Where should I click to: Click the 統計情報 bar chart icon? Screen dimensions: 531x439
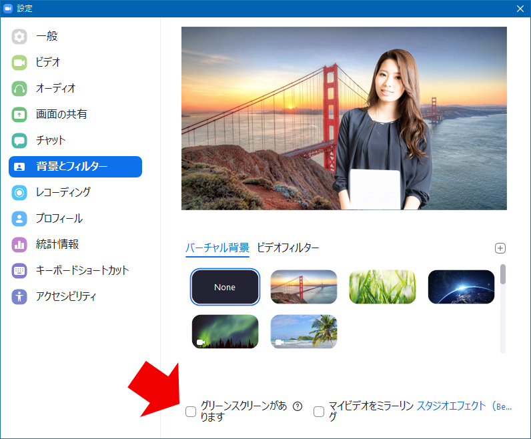pos(19,245)
